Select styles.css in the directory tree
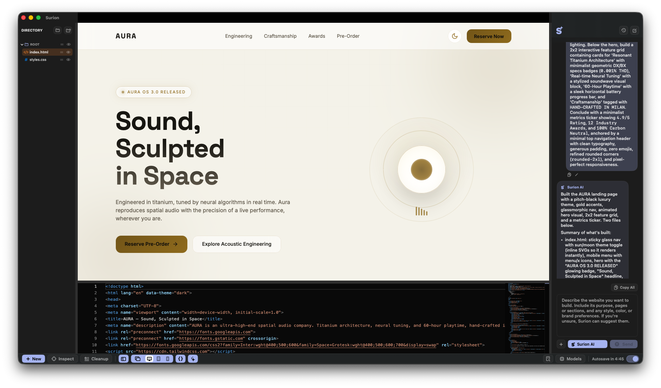 pyautogui.click(x=47, y=60)
